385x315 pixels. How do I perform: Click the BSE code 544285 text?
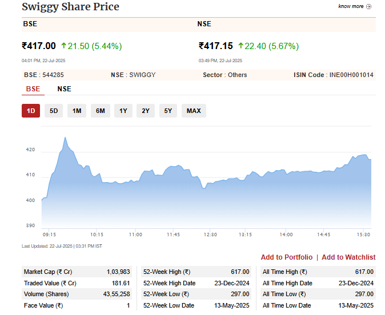point(44,75)
